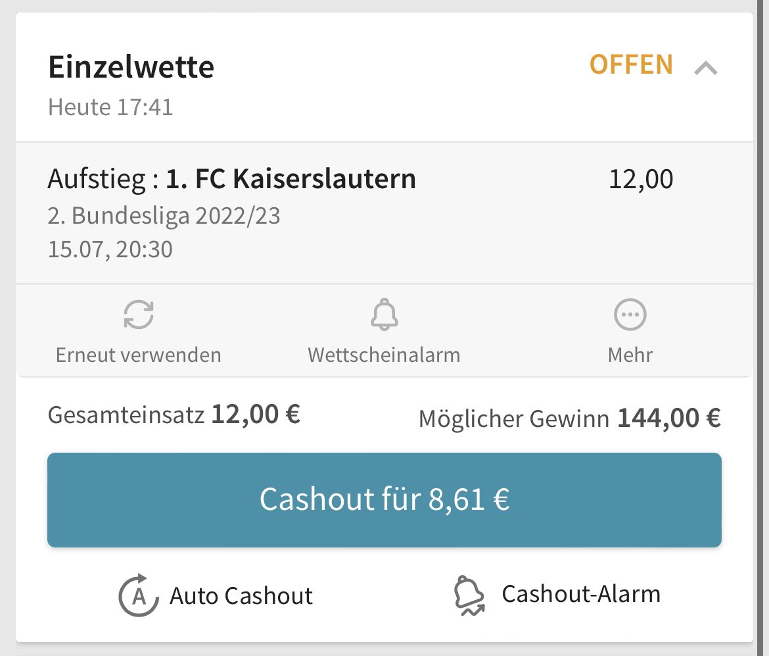Click the Gesamteinsatz 12,00 € amount

coord(256,415)
